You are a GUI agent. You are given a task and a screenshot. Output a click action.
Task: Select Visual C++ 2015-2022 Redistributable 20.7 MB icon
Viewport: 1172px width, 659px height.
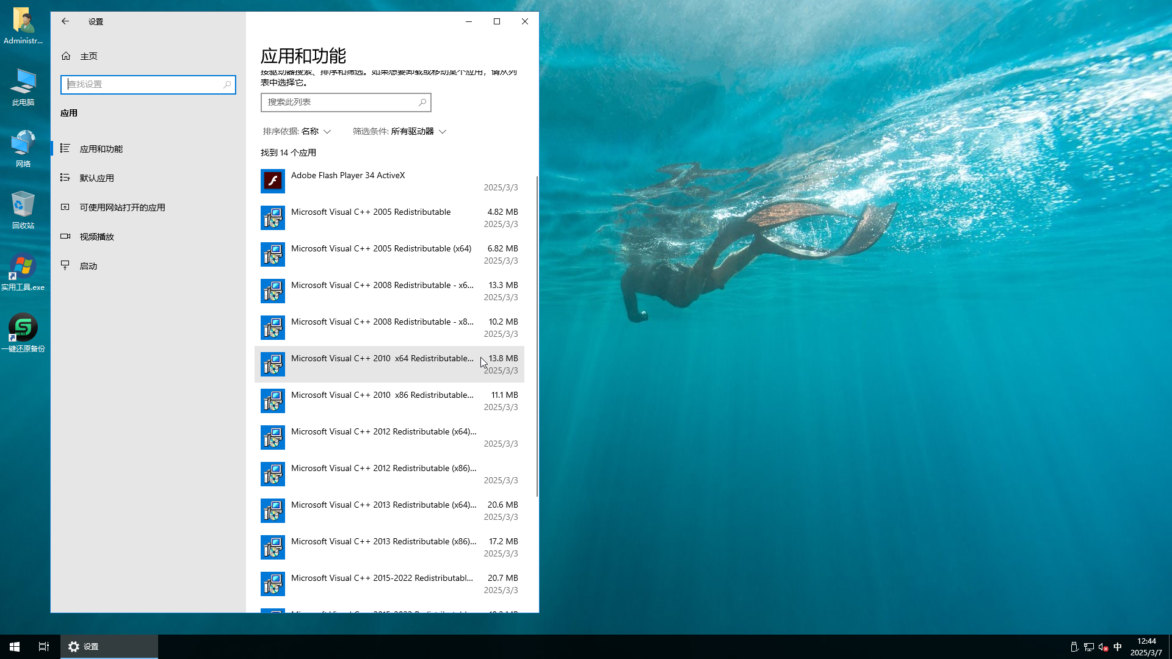(273, 584)
